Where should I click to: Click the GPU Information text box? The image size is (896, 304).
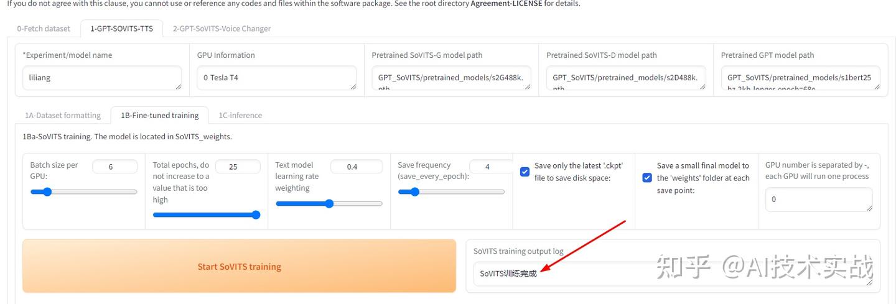pyautogui.click(x=277, y=78)
